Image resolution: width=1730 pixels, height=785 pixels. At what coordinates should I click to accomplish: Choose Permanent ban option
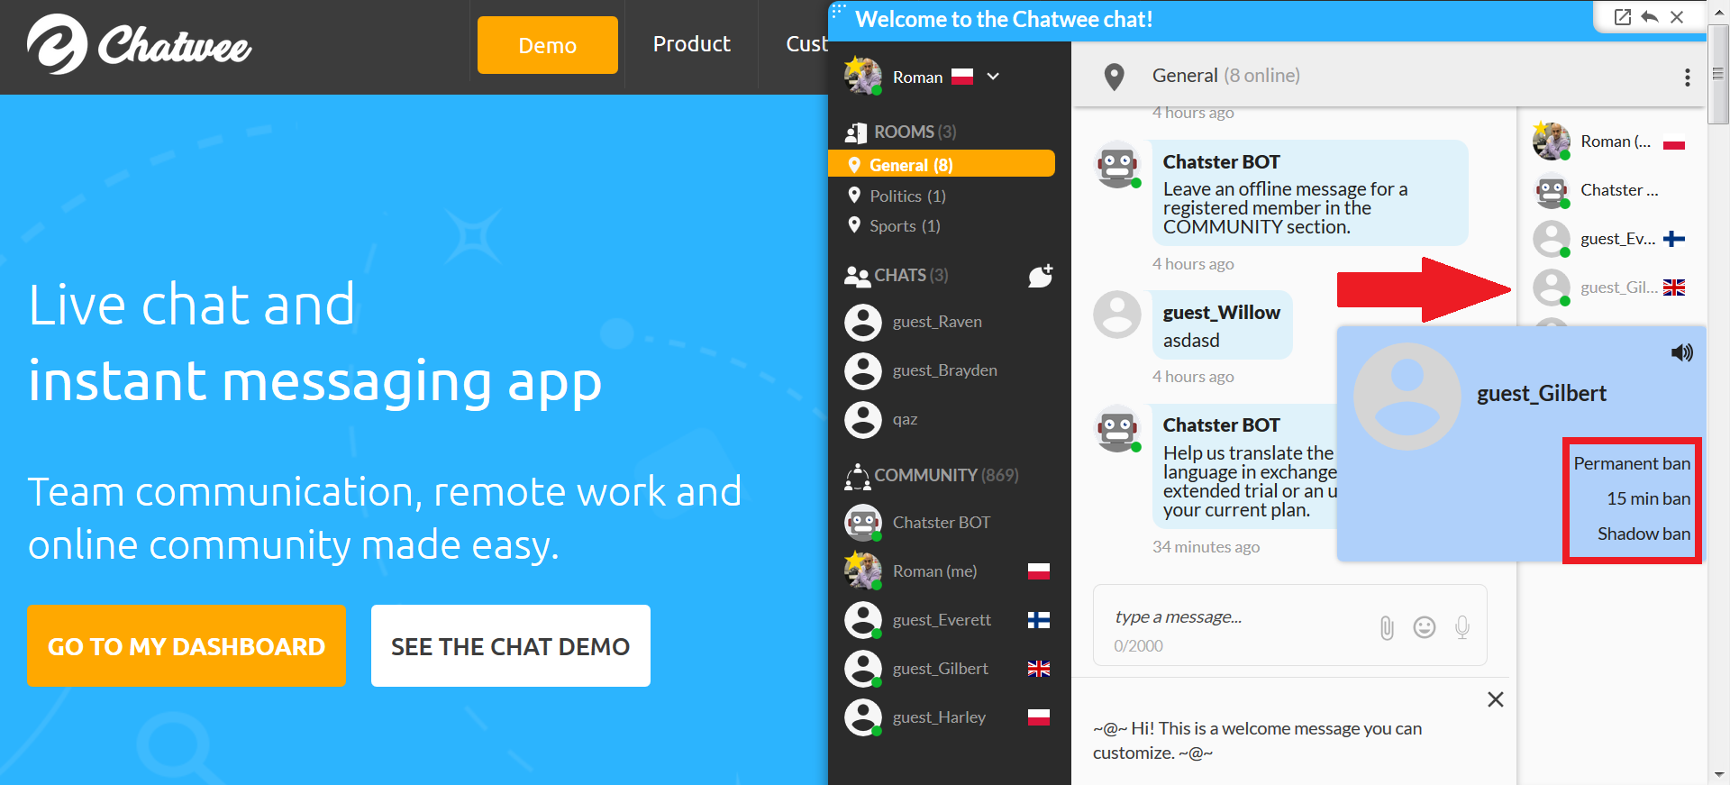pos(1631,463)
